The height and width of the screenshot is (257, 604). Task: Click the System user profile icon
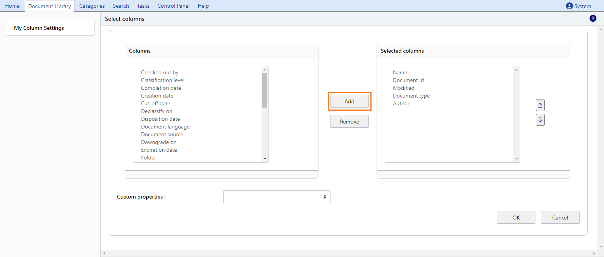pos(569,6)
